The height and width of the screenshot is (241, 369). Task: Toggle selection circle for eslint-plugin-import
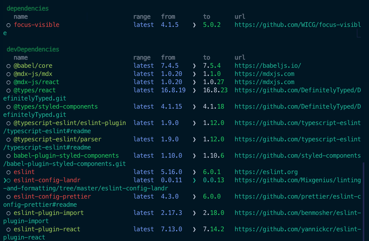9,213
